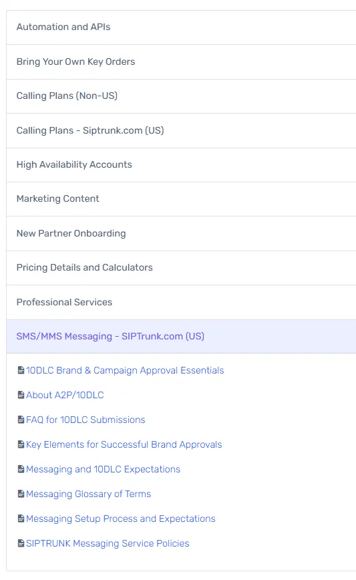Screen dimensions: 356x580
Task: Open the About A2P/10DLC article
Action: coord(65,395)
